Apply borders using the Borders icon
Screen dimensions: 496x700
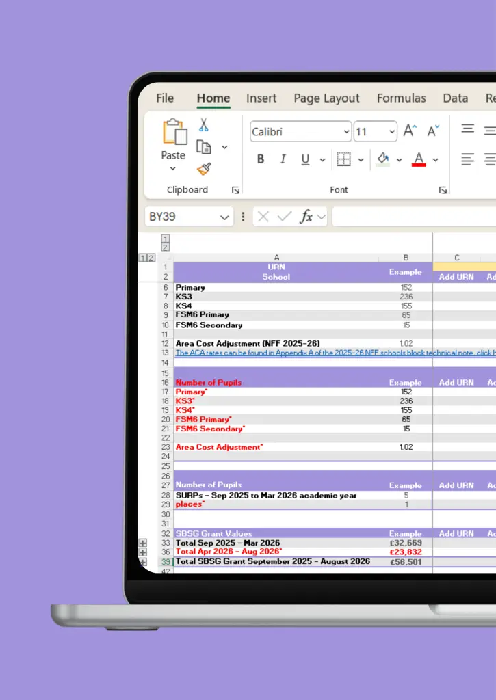click(343, 159)
